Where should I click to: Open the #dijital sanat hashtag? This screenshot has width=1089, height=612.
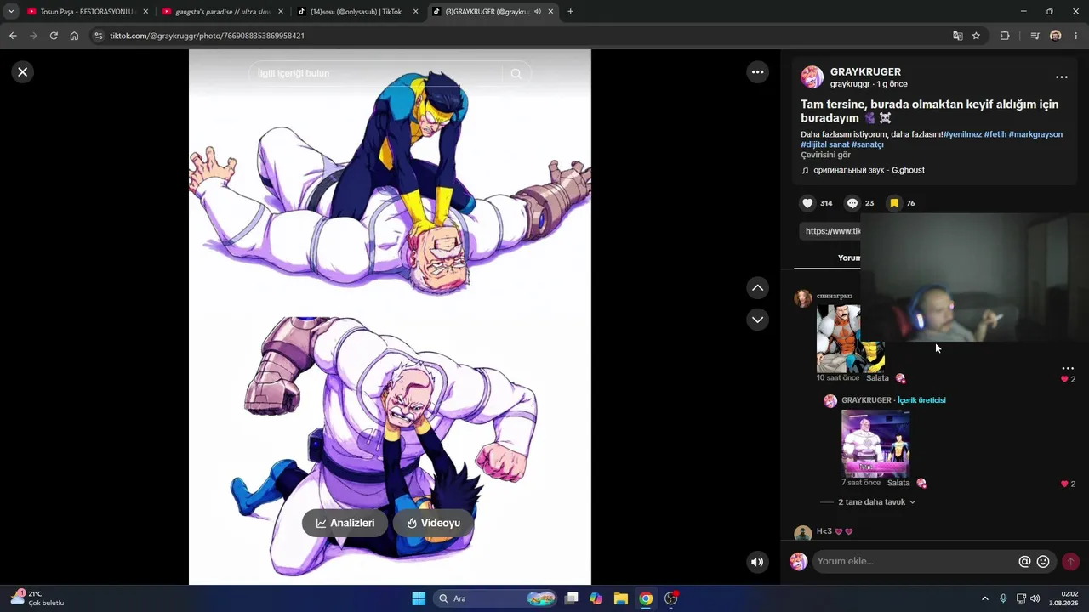(x=824, y=144)
